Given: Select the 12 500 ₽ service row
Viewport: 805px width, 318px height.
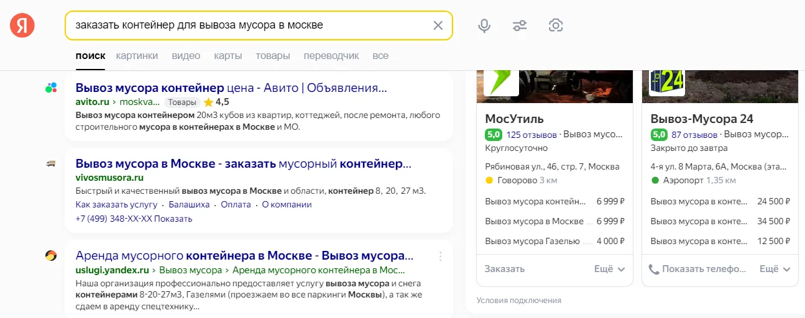Looking at the screenshot, I should pyautogui.click(x=720, y=241).
